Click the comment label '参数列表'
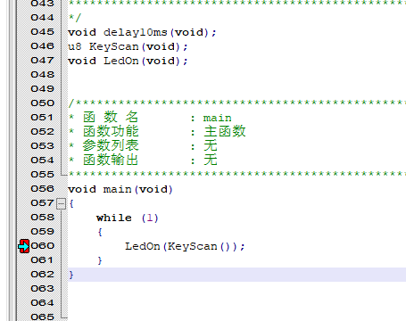Screen dimensions: 406x321 [111, 145]
